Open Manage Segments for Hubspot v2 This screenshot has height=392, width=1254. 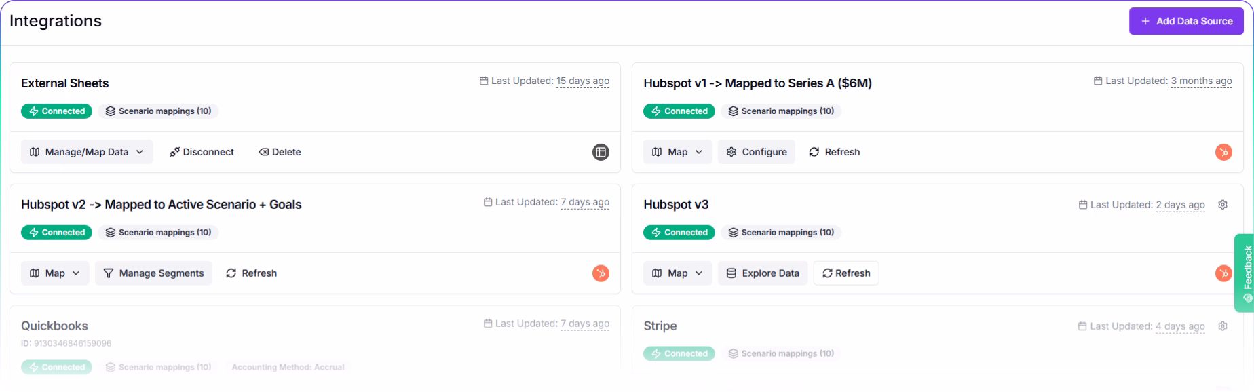coord(153,273)
